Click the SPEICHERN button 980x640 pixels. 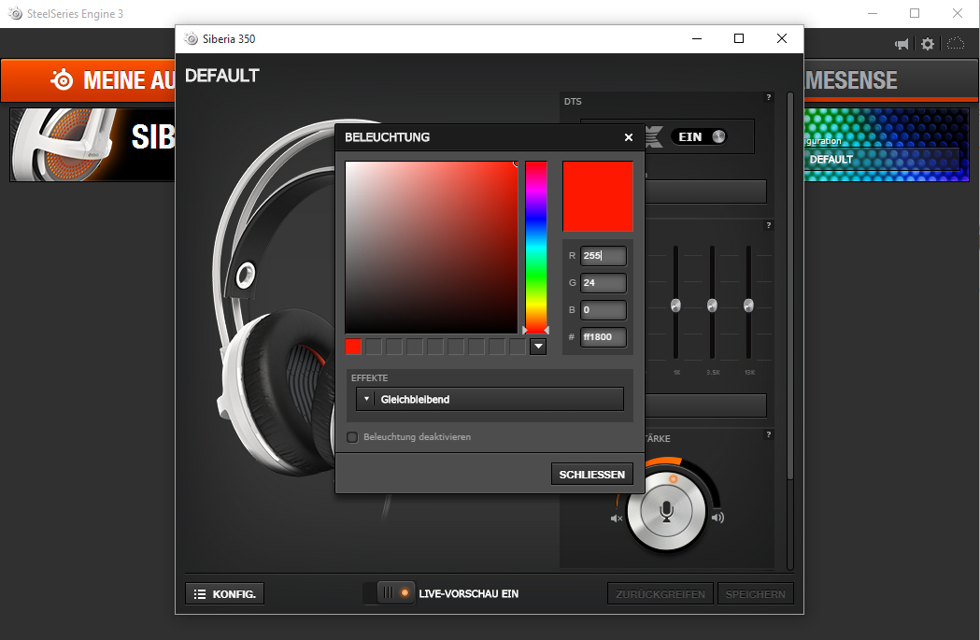(756, 593)
